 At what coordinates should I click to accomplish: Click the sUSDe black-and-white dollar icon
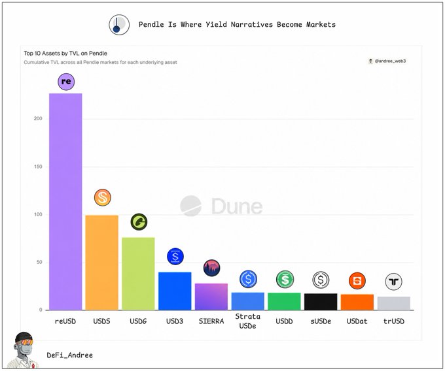[x=321, y=280]
